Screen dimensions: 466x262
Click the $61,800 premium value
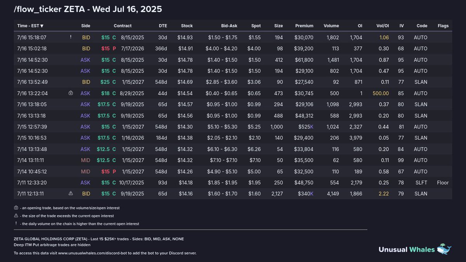[304, 60]
